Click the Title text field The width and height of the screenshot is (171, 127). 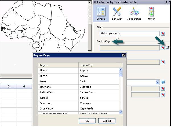(x=130, y=34)
